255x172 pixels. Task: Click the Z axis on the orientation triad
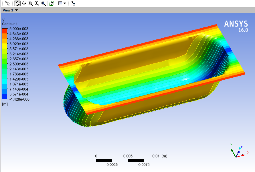240,148
